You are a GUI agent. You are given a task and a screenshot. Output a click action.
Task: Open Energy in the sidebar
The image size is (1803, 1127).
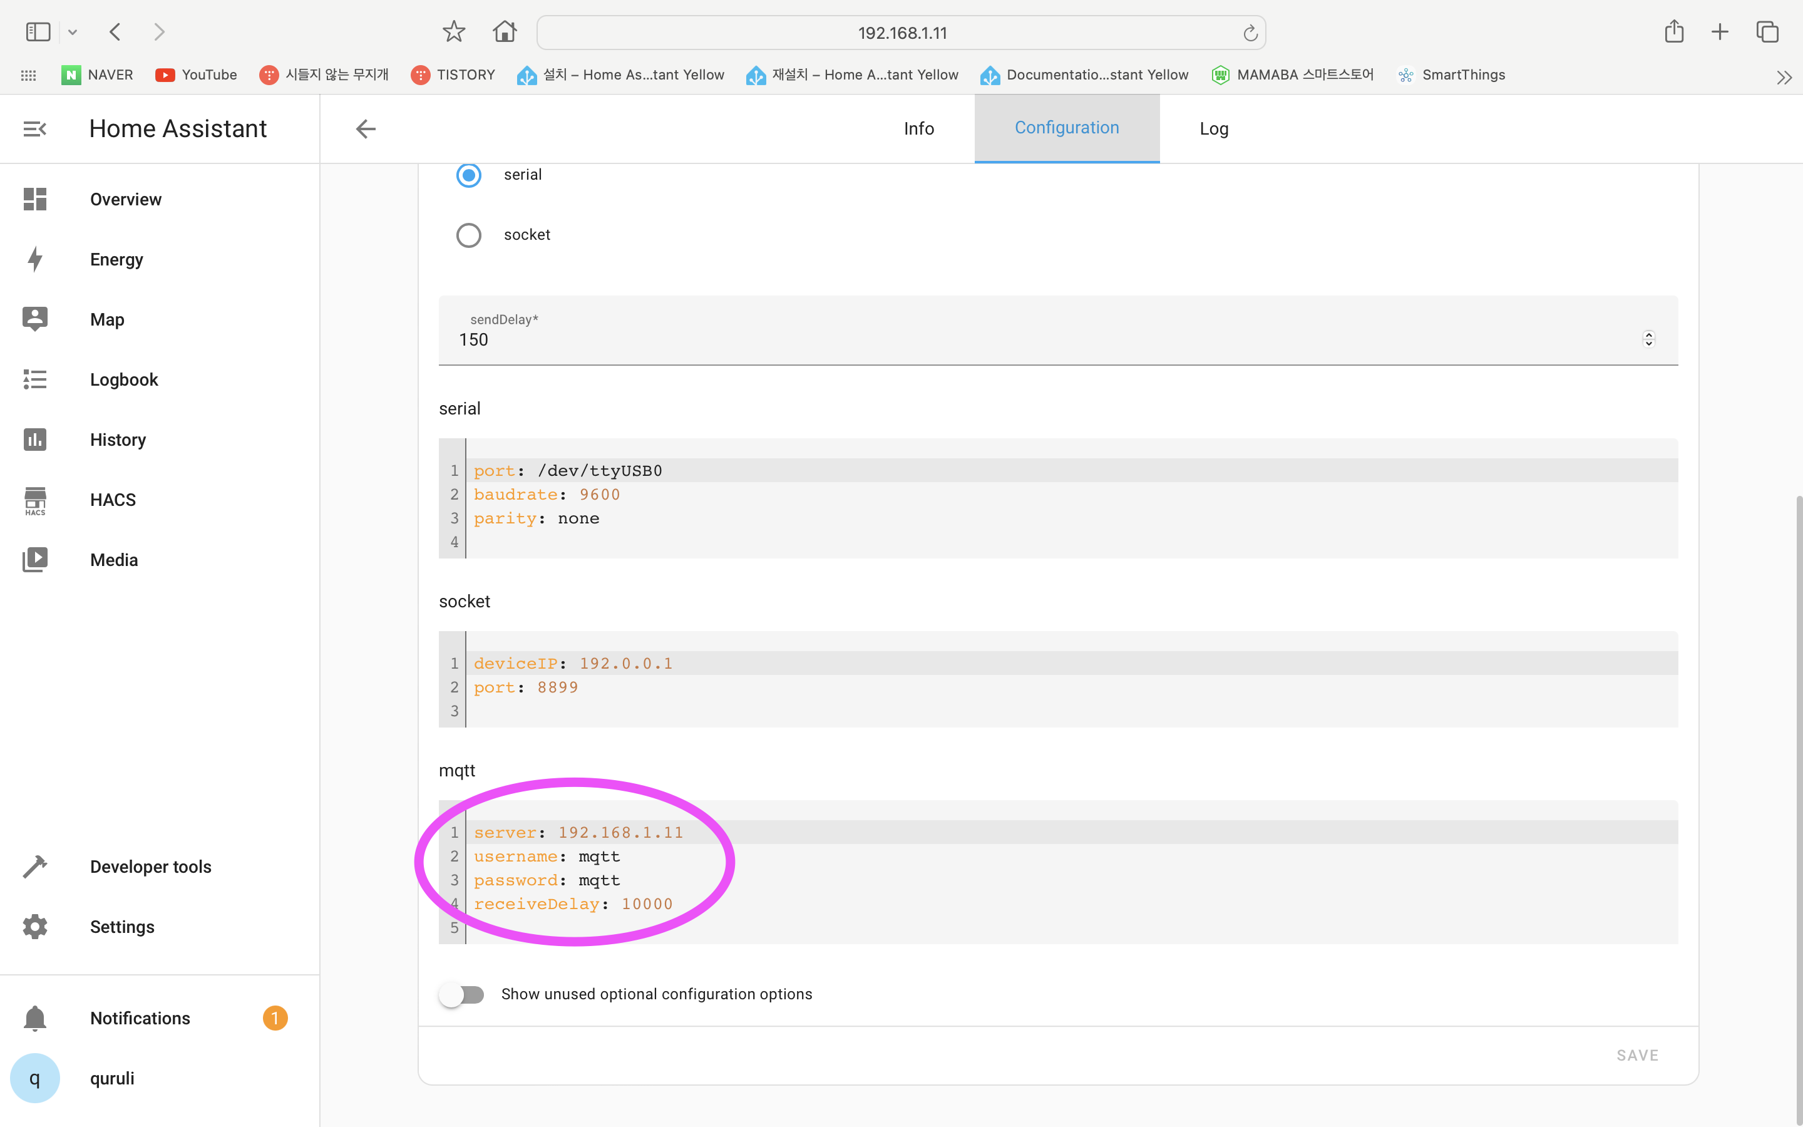point(160,259)
